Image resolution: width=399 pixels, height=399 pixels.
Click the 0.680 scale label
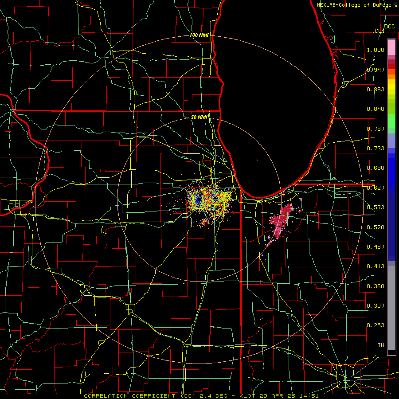[x=376, y=168]
